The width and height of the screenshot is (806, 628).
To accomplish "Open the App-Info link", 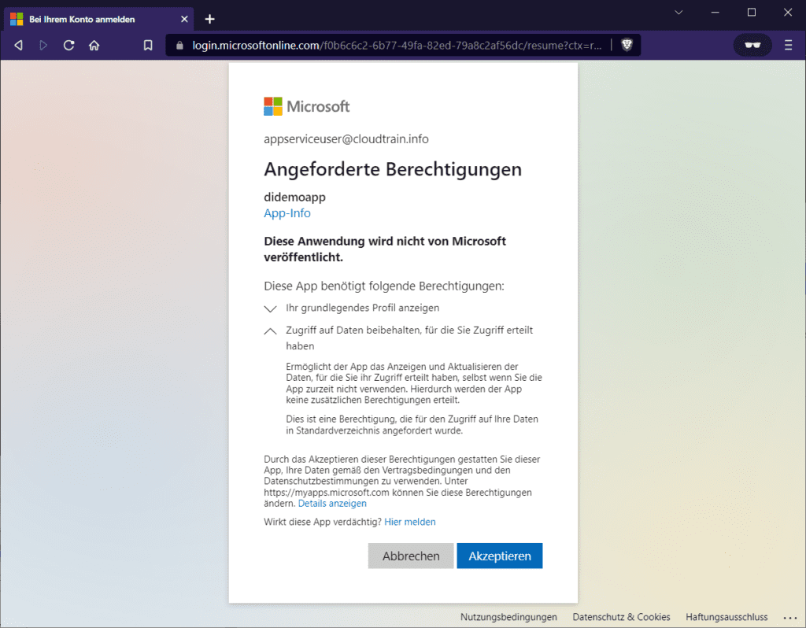I will (x=287, y=212).
